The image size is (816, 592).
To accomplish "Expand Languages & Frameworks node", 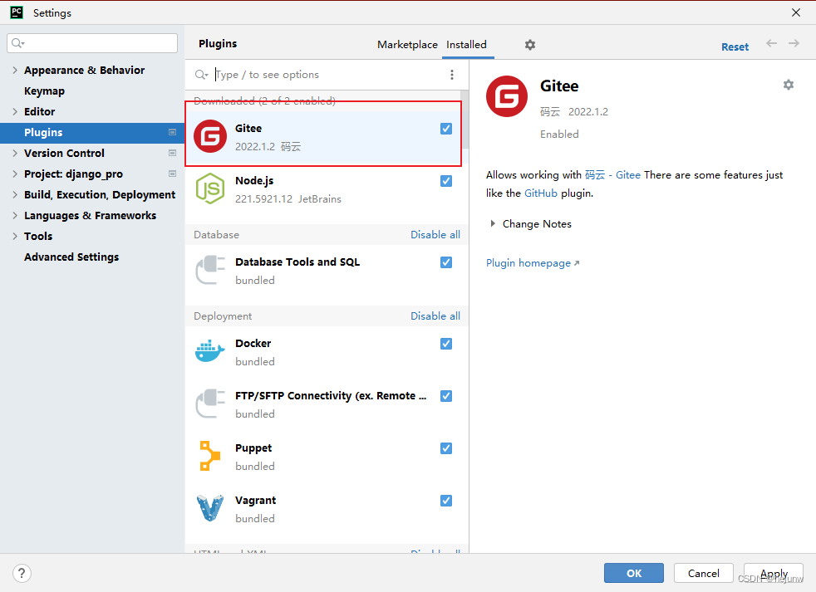I will click(15, 215).
